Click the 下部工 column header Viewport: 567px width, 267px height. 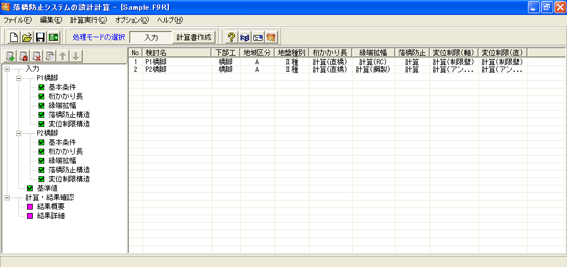(x=226, y=53)
